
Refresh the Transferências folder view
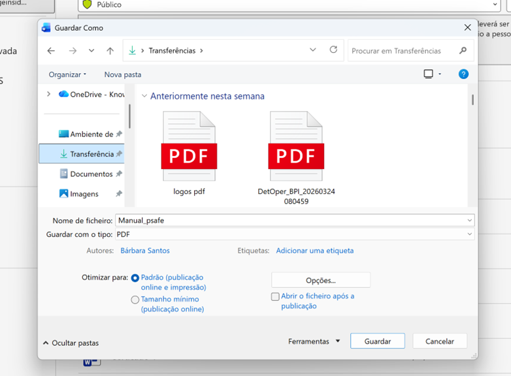point(333,50)
